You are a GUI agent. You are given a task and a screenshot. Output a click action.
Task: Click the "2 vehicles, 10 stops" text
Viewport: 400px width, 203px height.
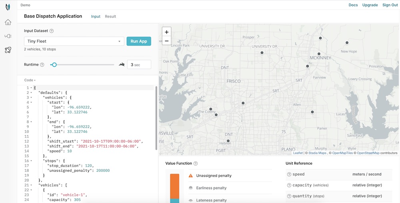[40, 49]
